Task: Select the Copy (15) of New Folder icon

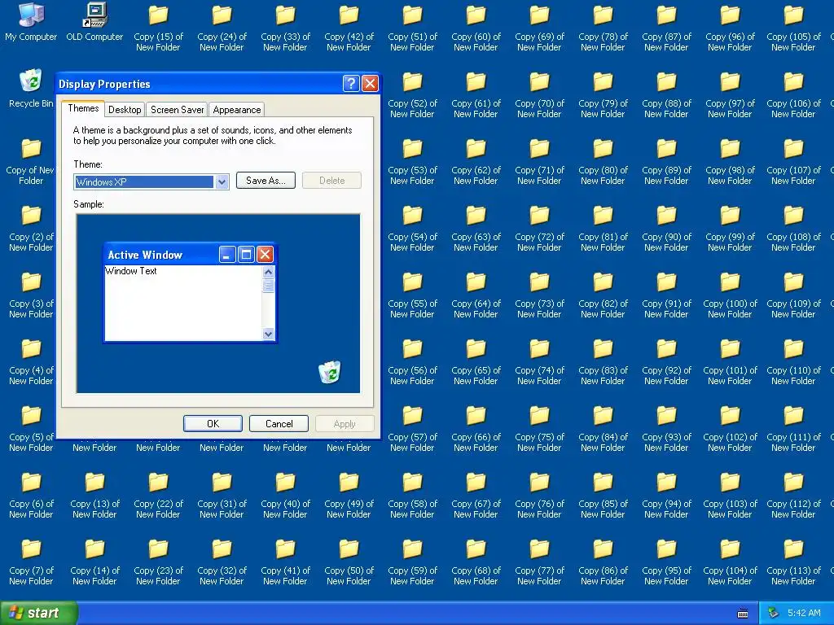Action: [x=158, y=28]
